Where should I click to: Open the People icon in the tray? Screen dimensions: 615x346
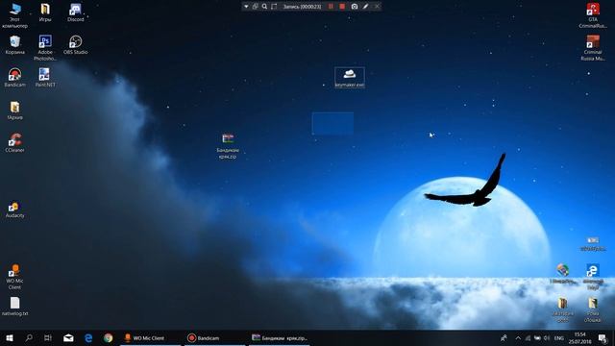point(504,337)
